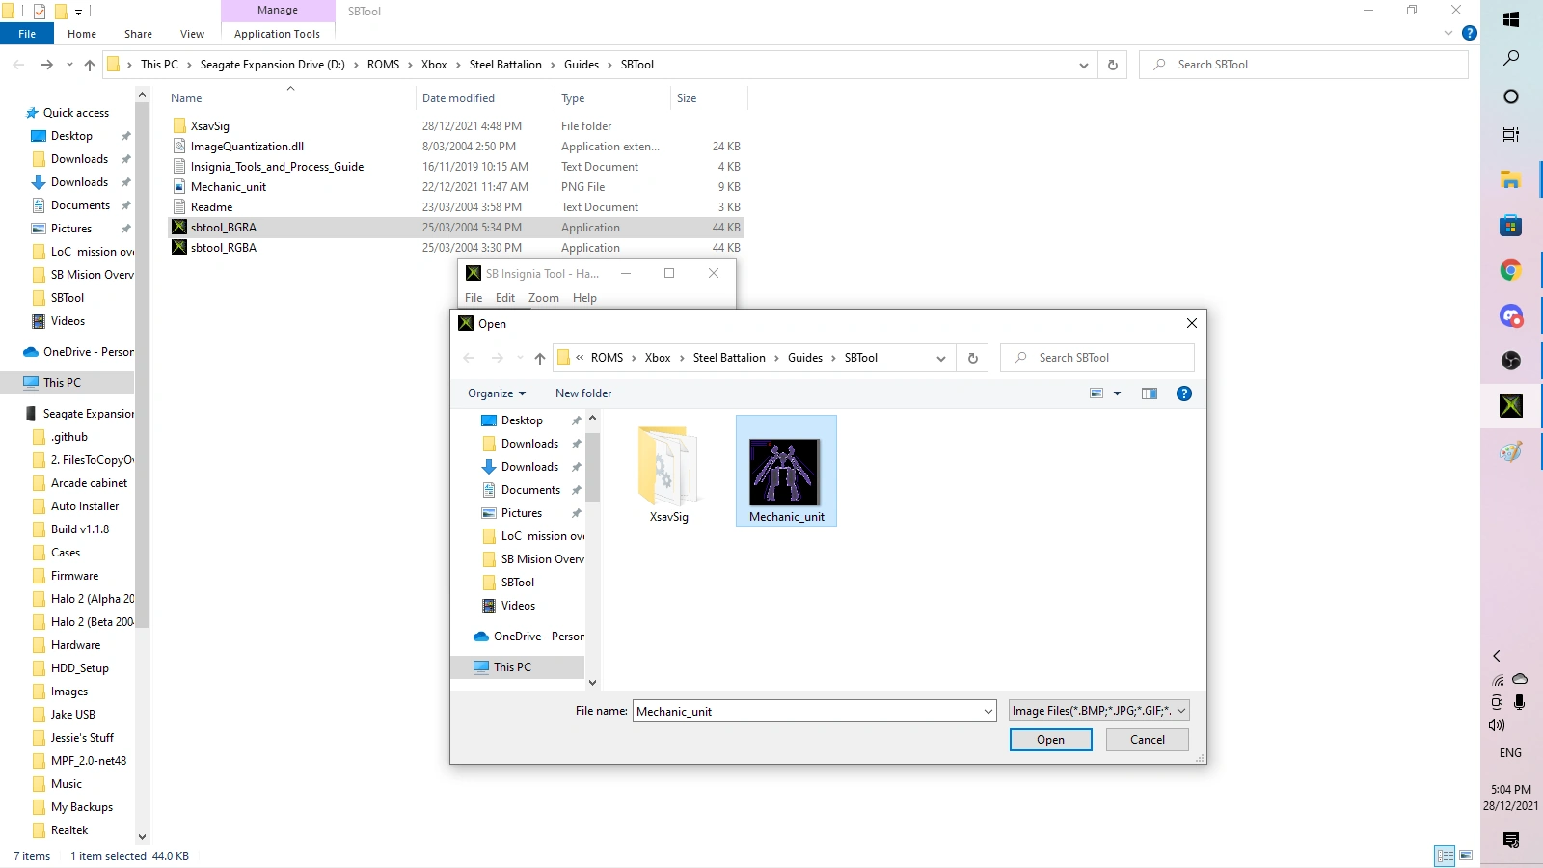The width and height of the screenshot is (1543, 868).
Task: Open the notification center icon
Action: point(1511,840)
